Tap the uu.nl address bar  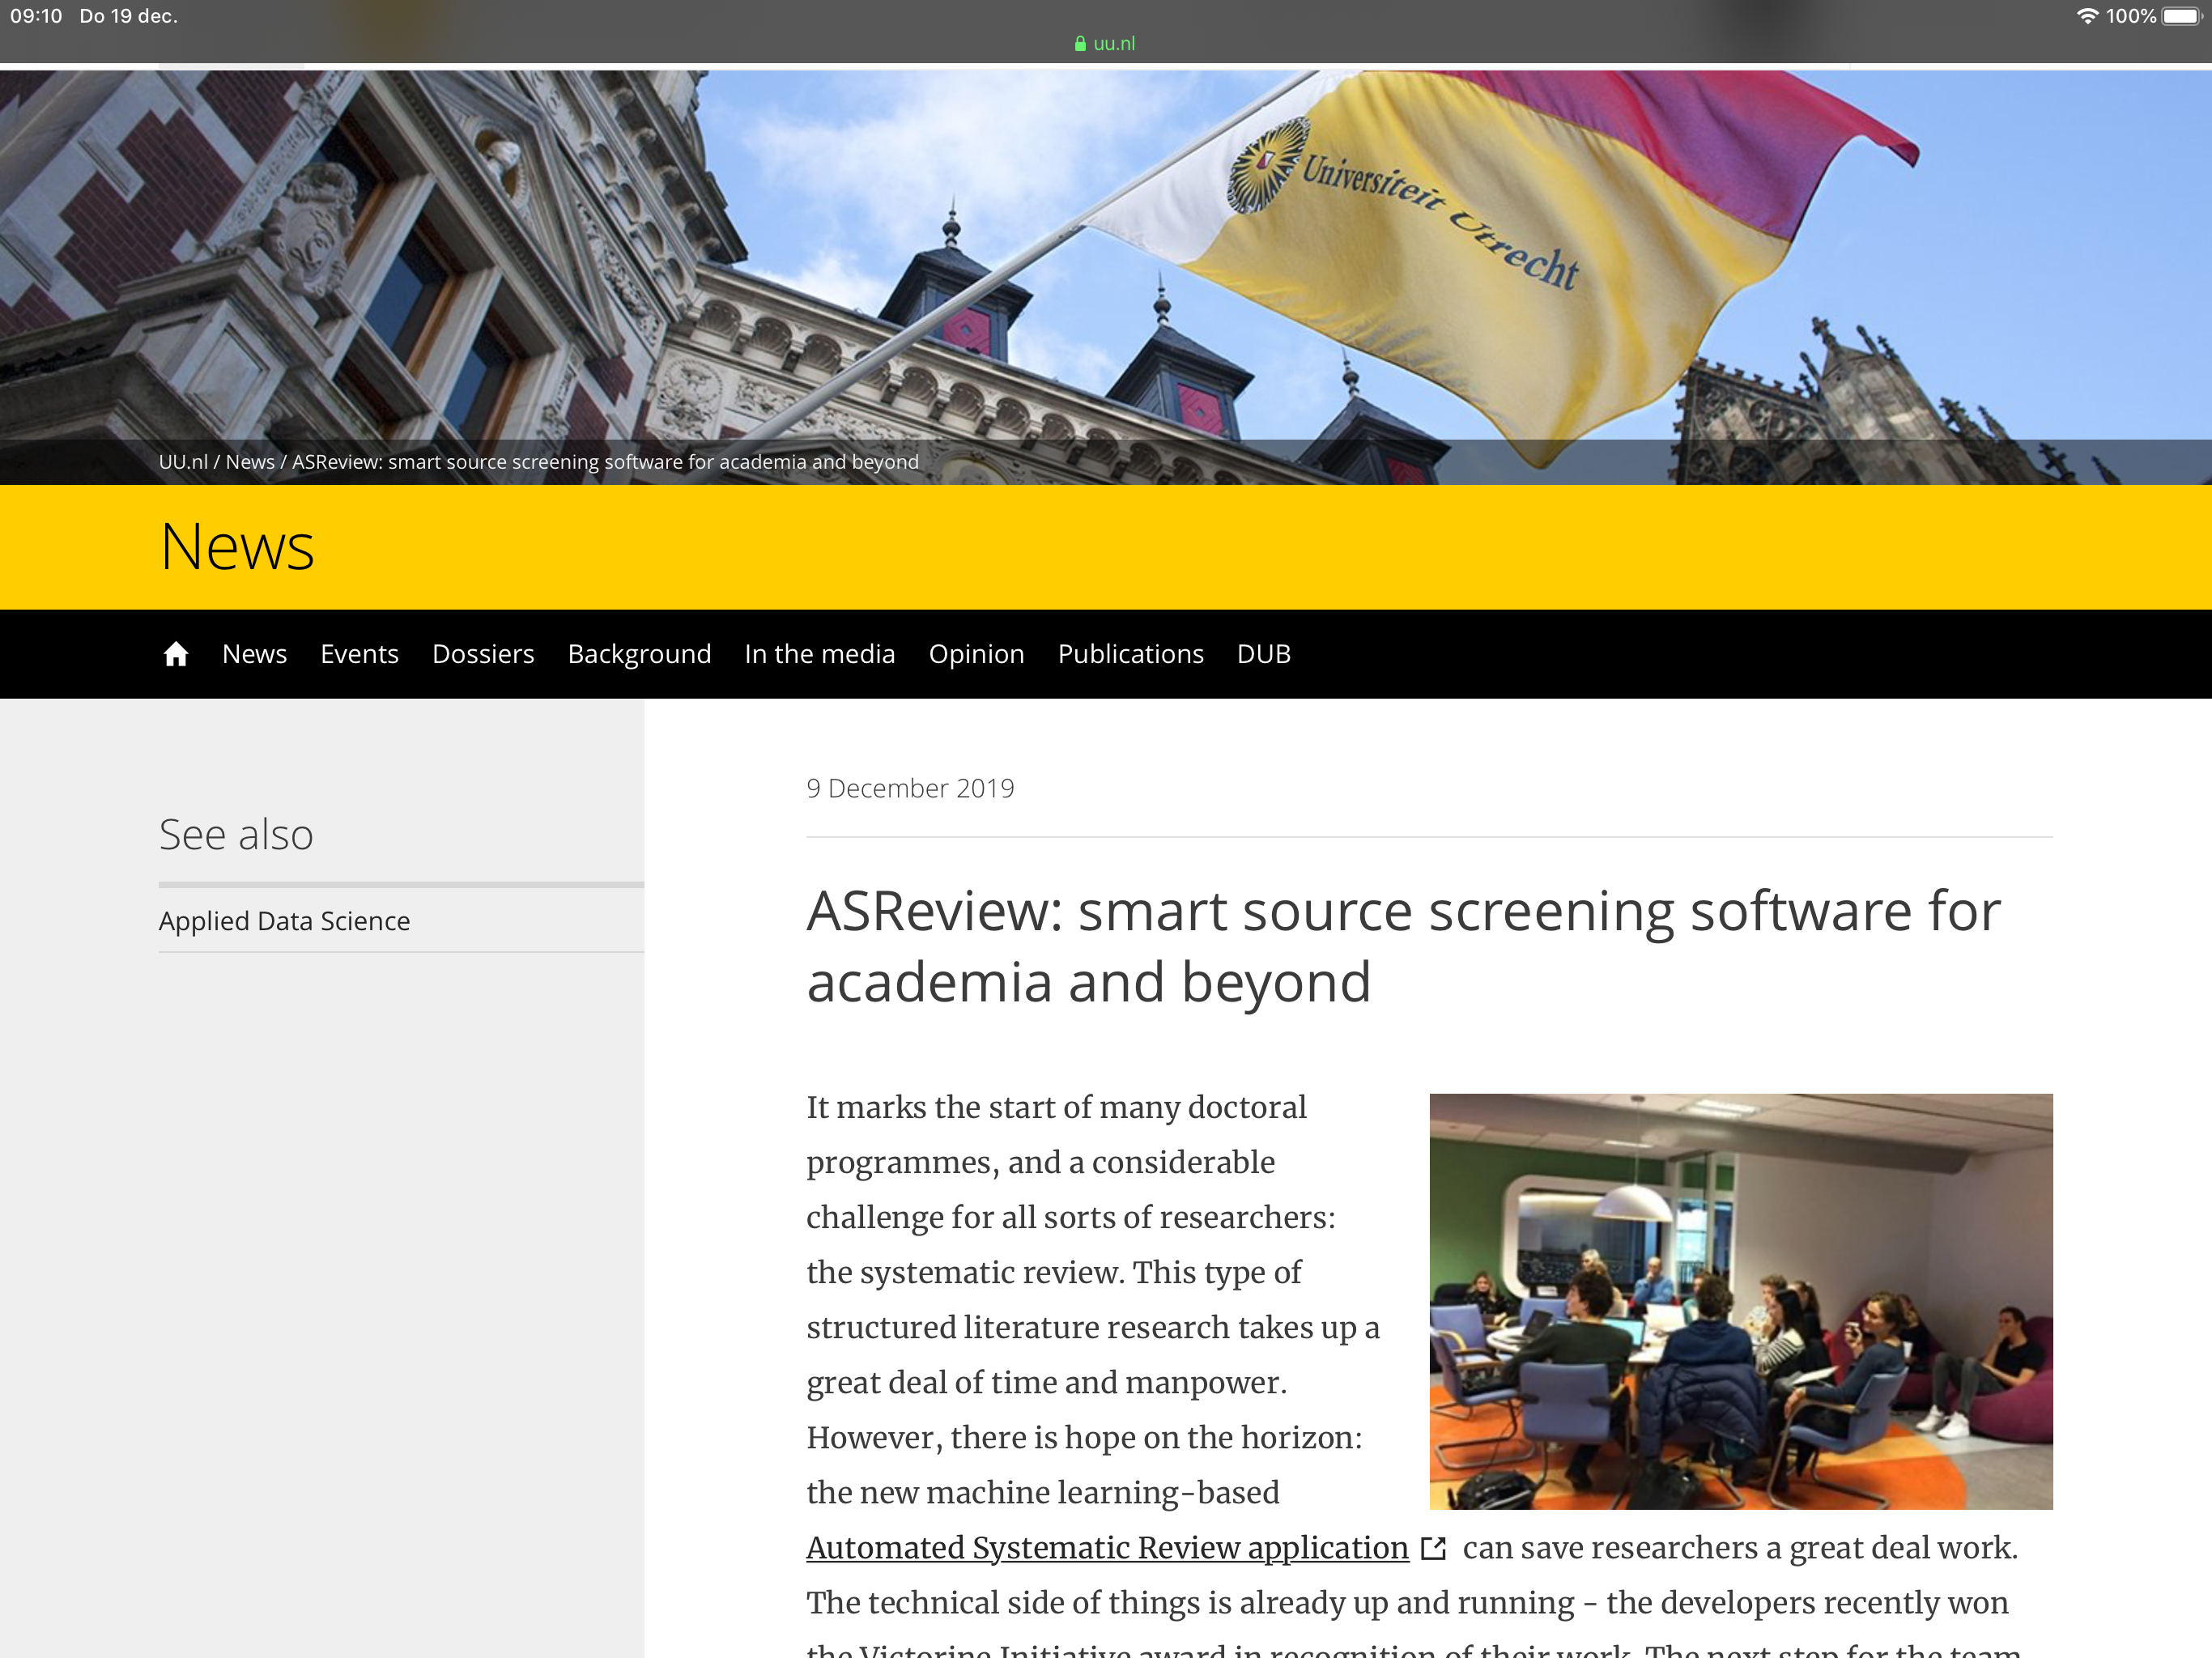(x=1113, y=44)
